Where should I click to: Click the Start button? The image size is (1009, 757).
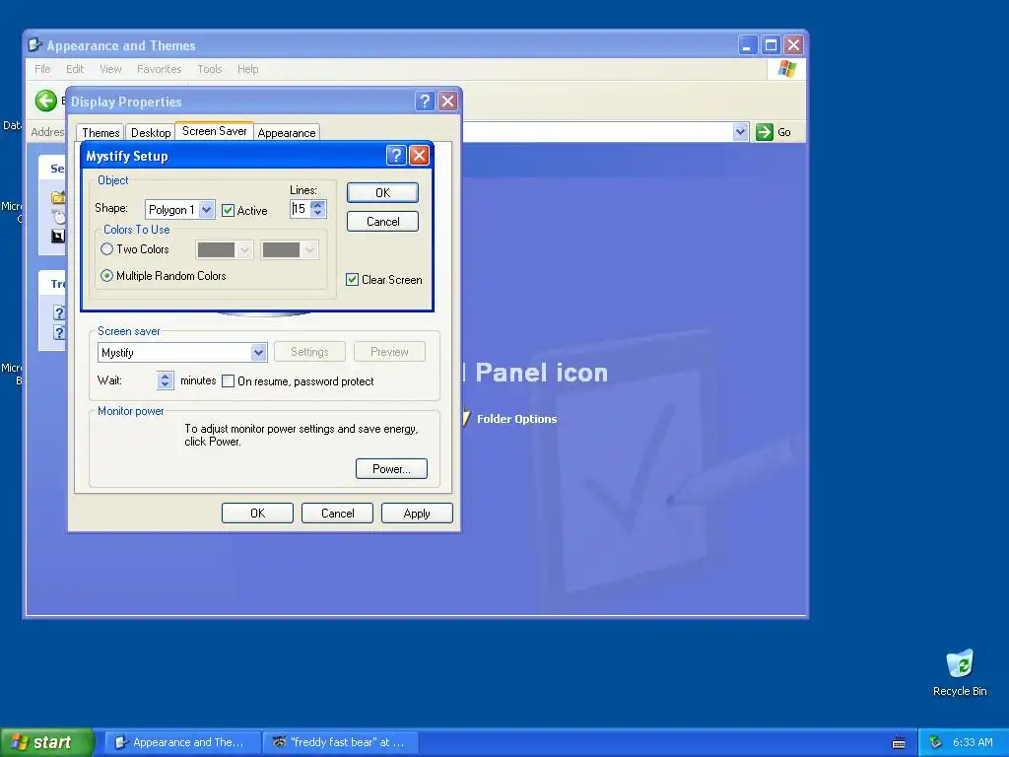46,742
